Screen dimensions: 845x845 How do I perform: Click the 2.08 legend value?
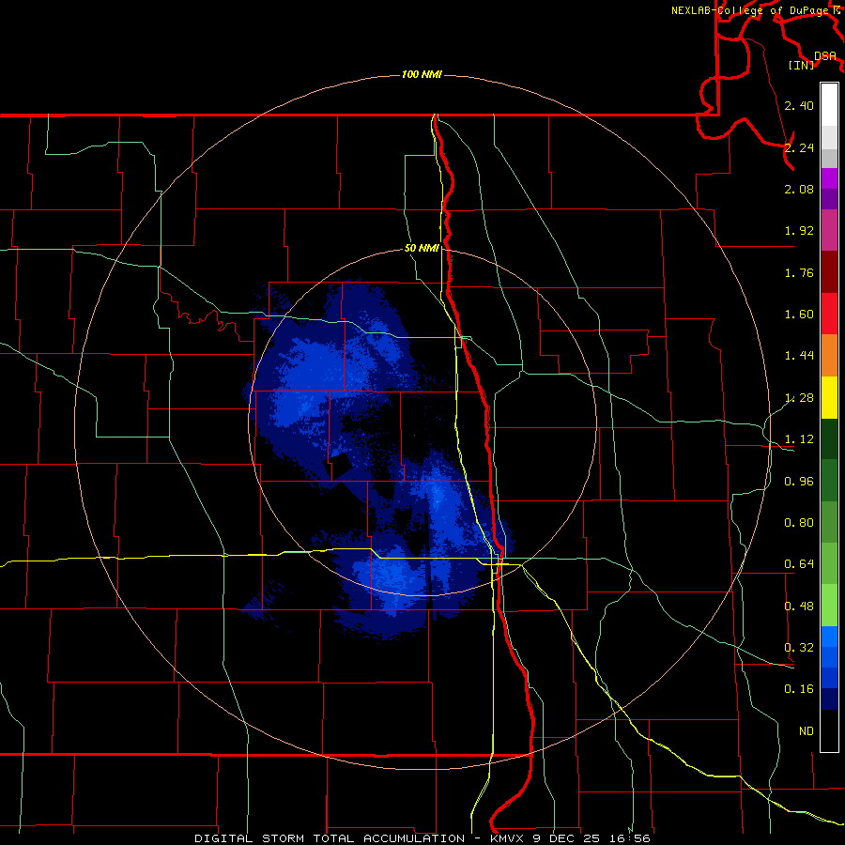click(799, 189)
